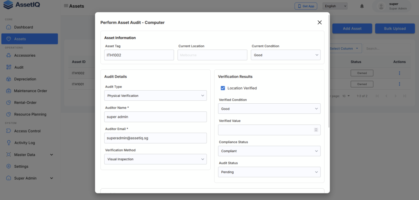Click the Dashboard sidebar icon
The image size is (419, 200).
(9, 27)
